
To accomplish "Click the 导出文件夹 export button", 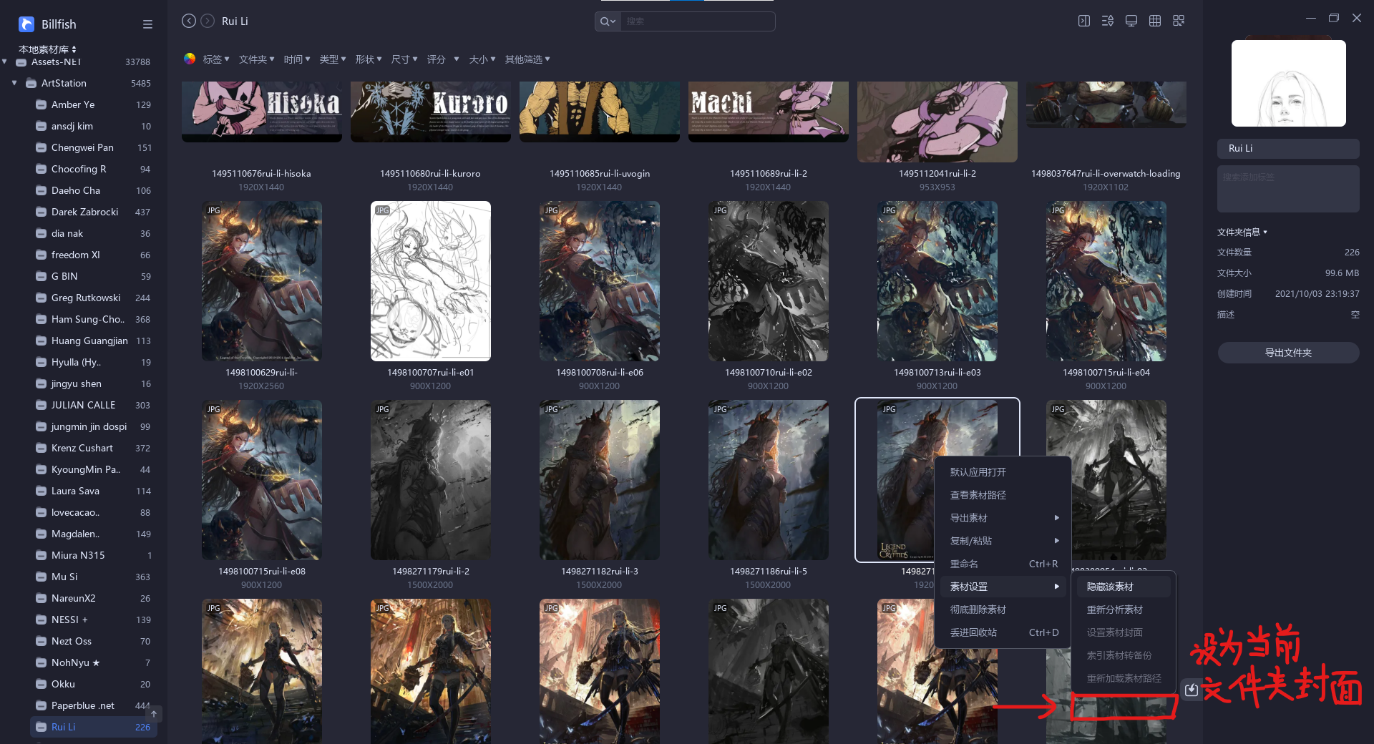I will 1288,353.
